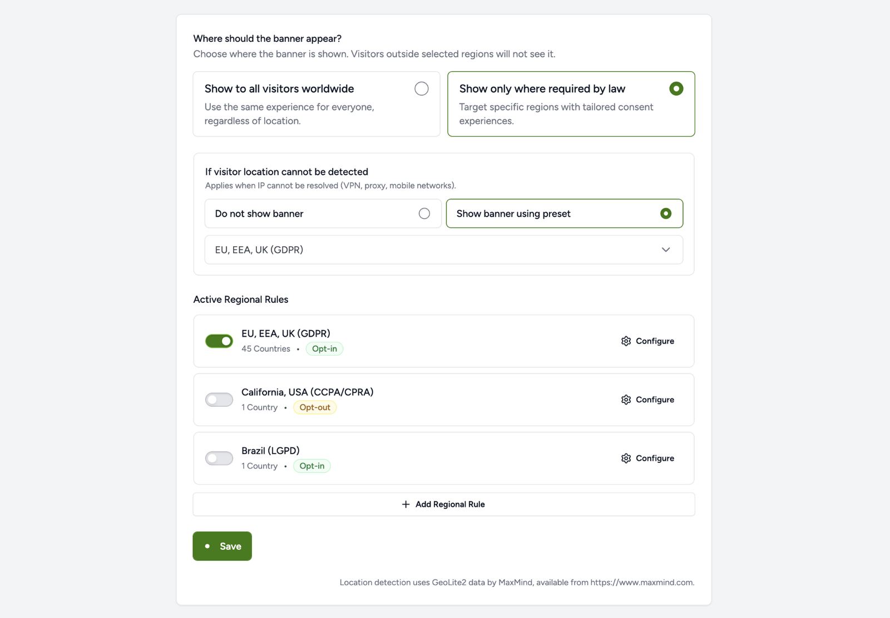Click the Opt-in badge on the Brazil rule
890x618 pixels.
(311, 466)
